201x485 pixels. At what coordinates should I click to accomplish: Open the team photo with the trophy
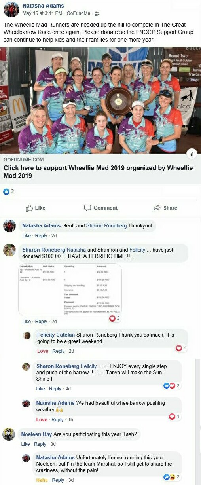coord(100,100)
